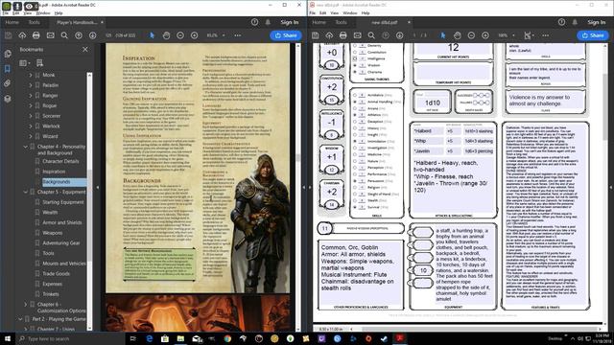Toggle the Acrobatics skill proficiency circle
614x345 pixels.
click(355, 95)
